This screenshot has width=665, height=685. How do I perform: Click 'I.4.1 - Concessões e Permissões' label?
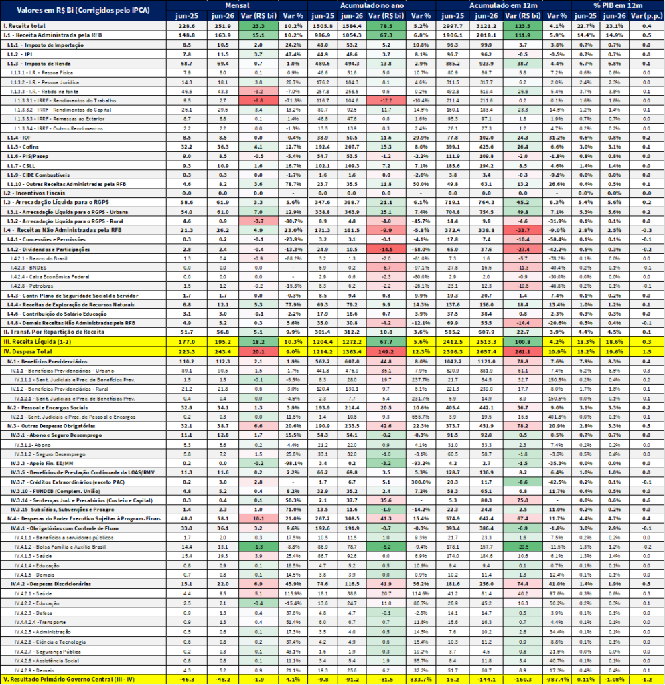point(46,239)
